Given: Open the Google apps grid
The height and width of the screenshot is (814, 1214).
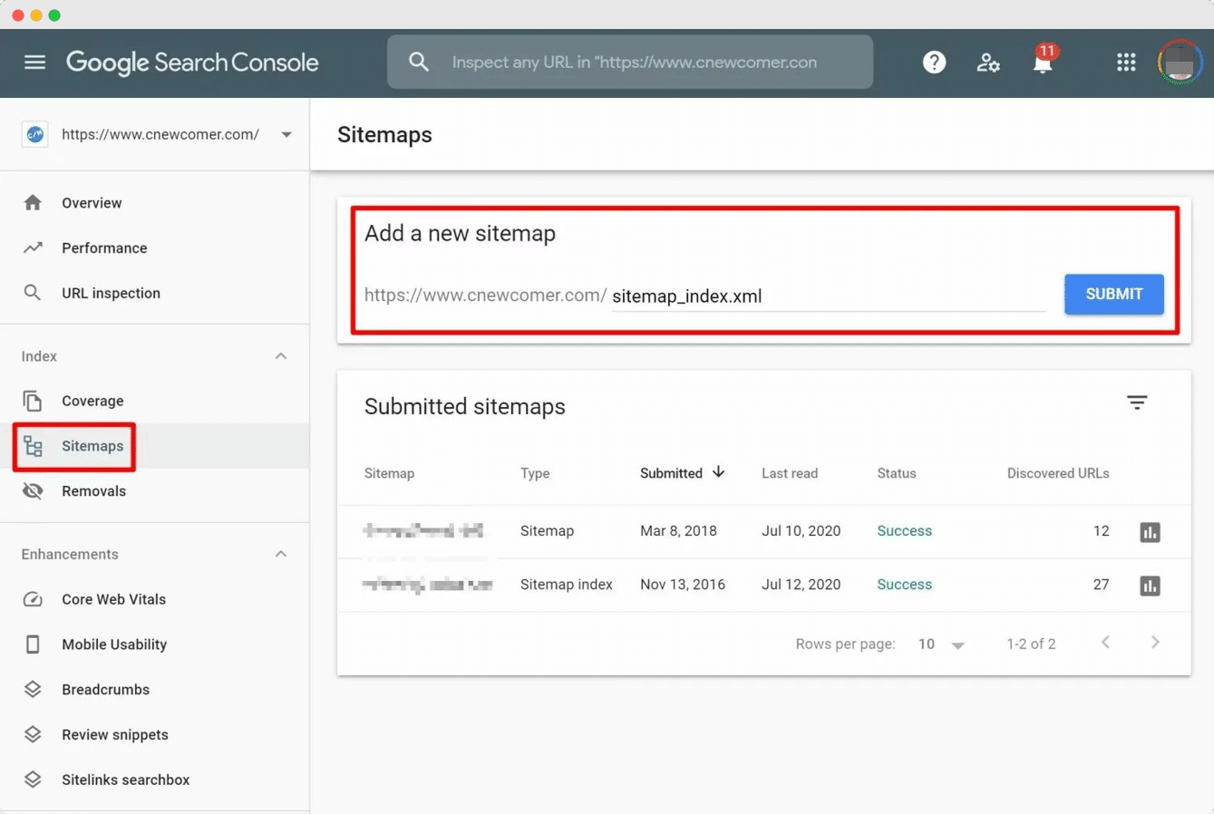Looking at the screenshot, I should pos(1126,62).
